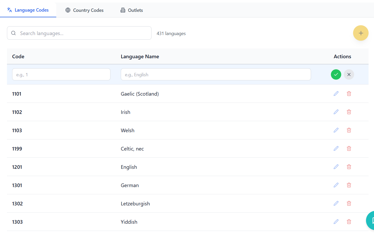This screenshot has height=234, width=374.
Task: Edit the Welsh language row
Action: 336,130
